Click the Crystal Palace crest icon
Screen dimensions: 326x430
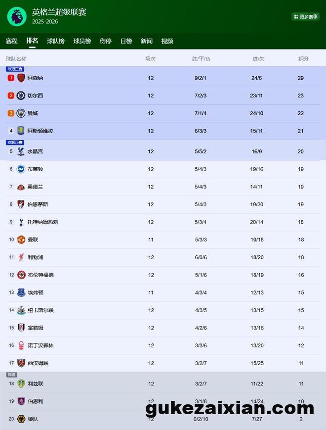tap(21, 151)
